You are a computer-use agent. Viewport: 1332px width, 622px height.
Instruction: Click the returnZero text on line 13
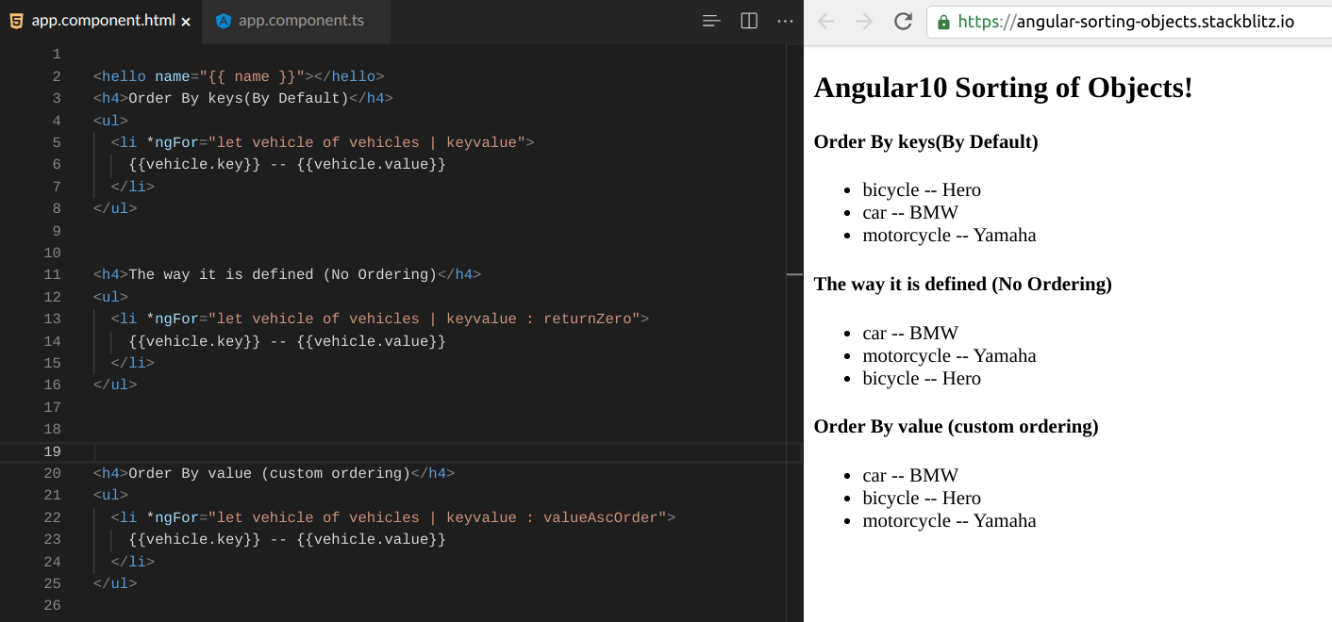[591, 319]
